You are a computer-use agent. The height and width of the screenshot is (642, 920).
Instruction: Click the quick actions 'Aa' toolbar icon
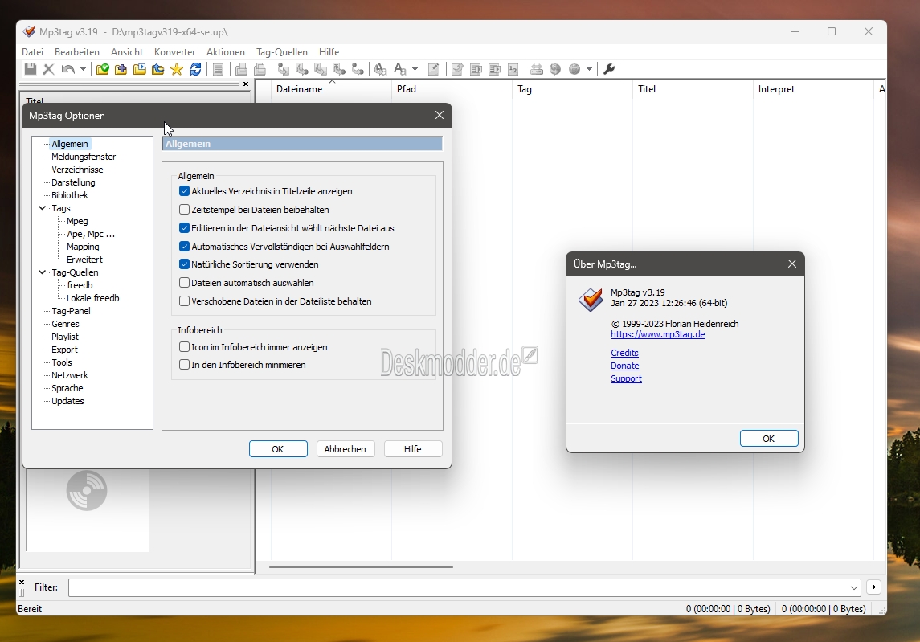click(x=400, y=69)
